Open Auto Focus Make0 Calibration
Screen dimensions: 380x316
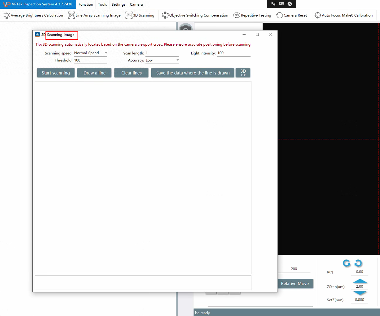click(344, 15)
